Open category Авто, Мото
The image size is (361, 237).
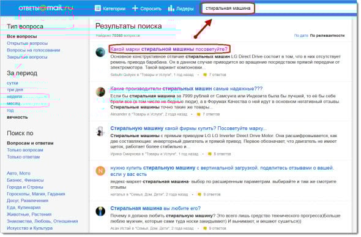pos(18,173)
